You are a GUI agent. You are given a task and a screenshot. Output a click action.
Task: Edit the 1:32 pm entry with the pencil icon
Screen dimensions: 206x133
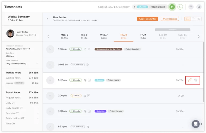tap(190, 80)
